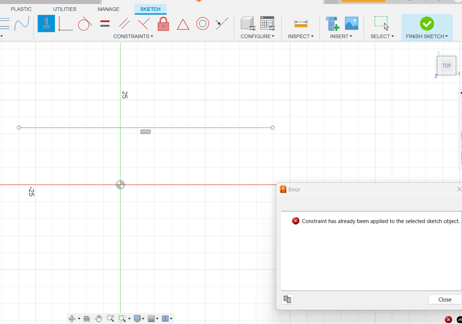
Task: Click the highlighted Horizontal/Vertical constraint icon
Action: pyautogui.click(x=47, y=24)
